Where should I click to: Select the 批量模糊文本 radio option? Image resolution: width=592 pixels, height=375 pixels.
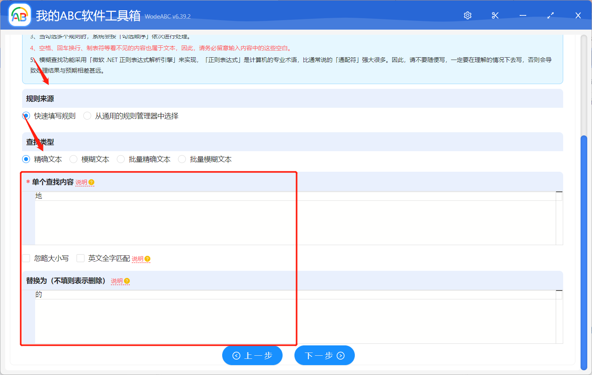tap(182, 159)
